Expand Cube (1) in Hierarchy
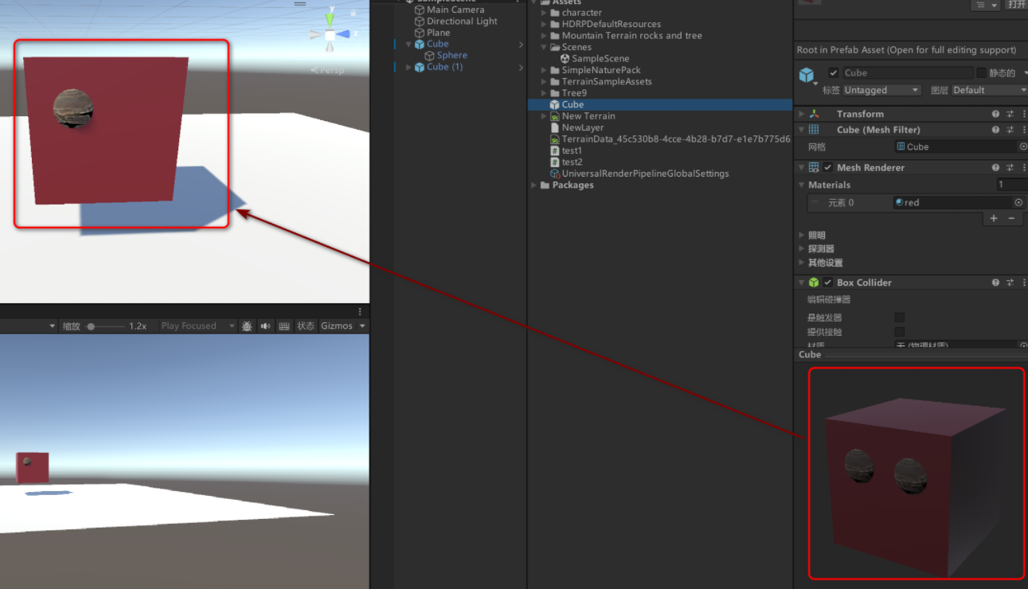 point(409,68)
